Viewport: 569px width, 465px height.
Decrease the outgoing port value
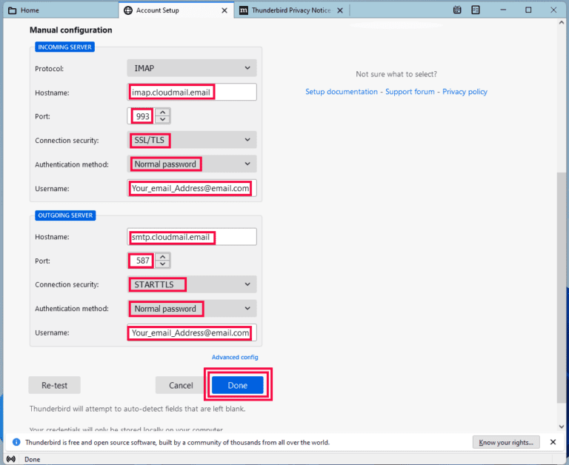162,264
